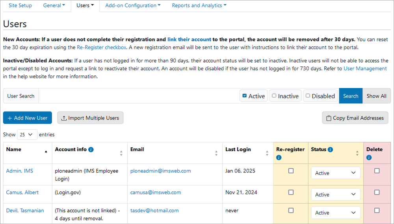Click the Account info column info icon
This screenshot has height=224, width=394.
pos(91,150)
